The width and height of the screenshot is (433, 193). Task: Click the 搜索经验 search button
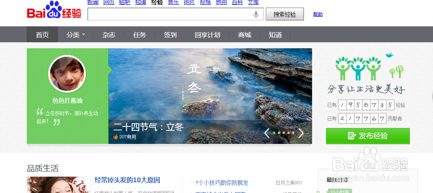285,14
